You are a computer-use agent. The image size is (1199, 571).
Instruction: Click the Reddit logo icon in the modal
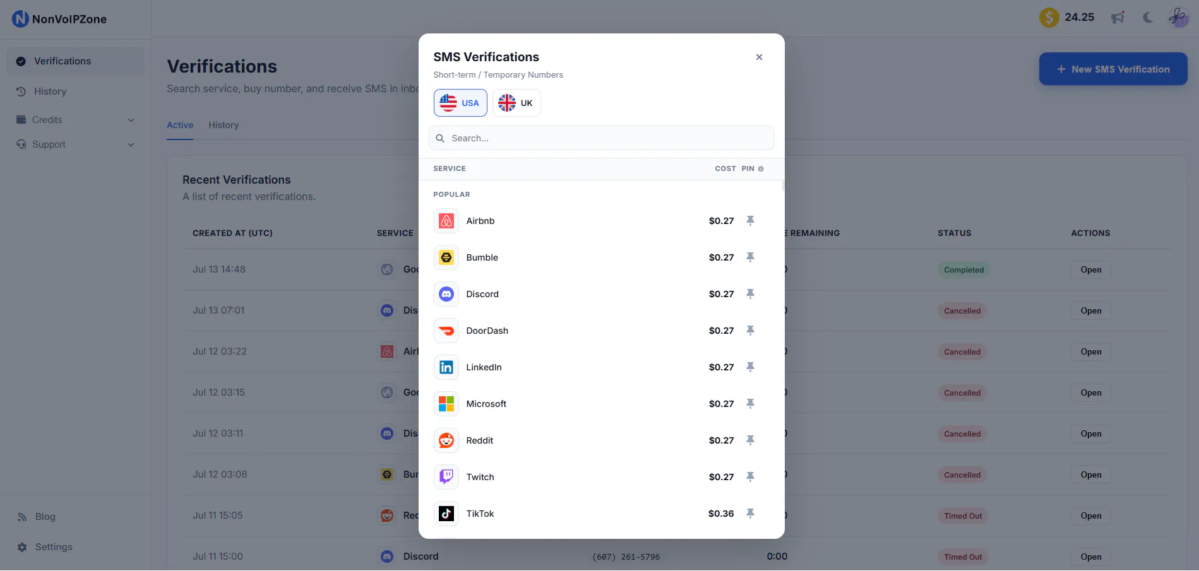tap(446, 440)
